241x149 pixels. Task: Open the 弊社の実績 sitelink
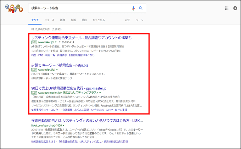pos(121,110)
